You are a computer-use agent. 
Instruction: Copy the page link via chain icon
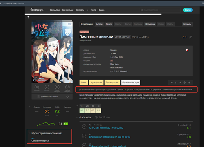pos(190,37)
